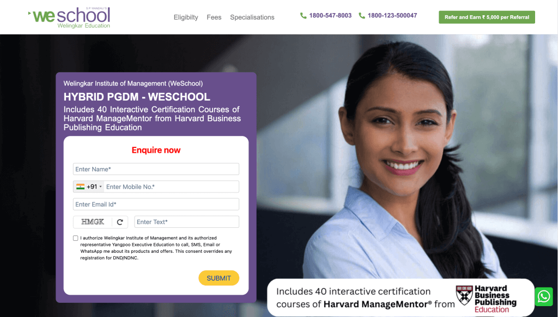The height and width of the screenshot is (317, 558).
Task: Expand the +91 country code dropdown
Action: coord(89,187)
